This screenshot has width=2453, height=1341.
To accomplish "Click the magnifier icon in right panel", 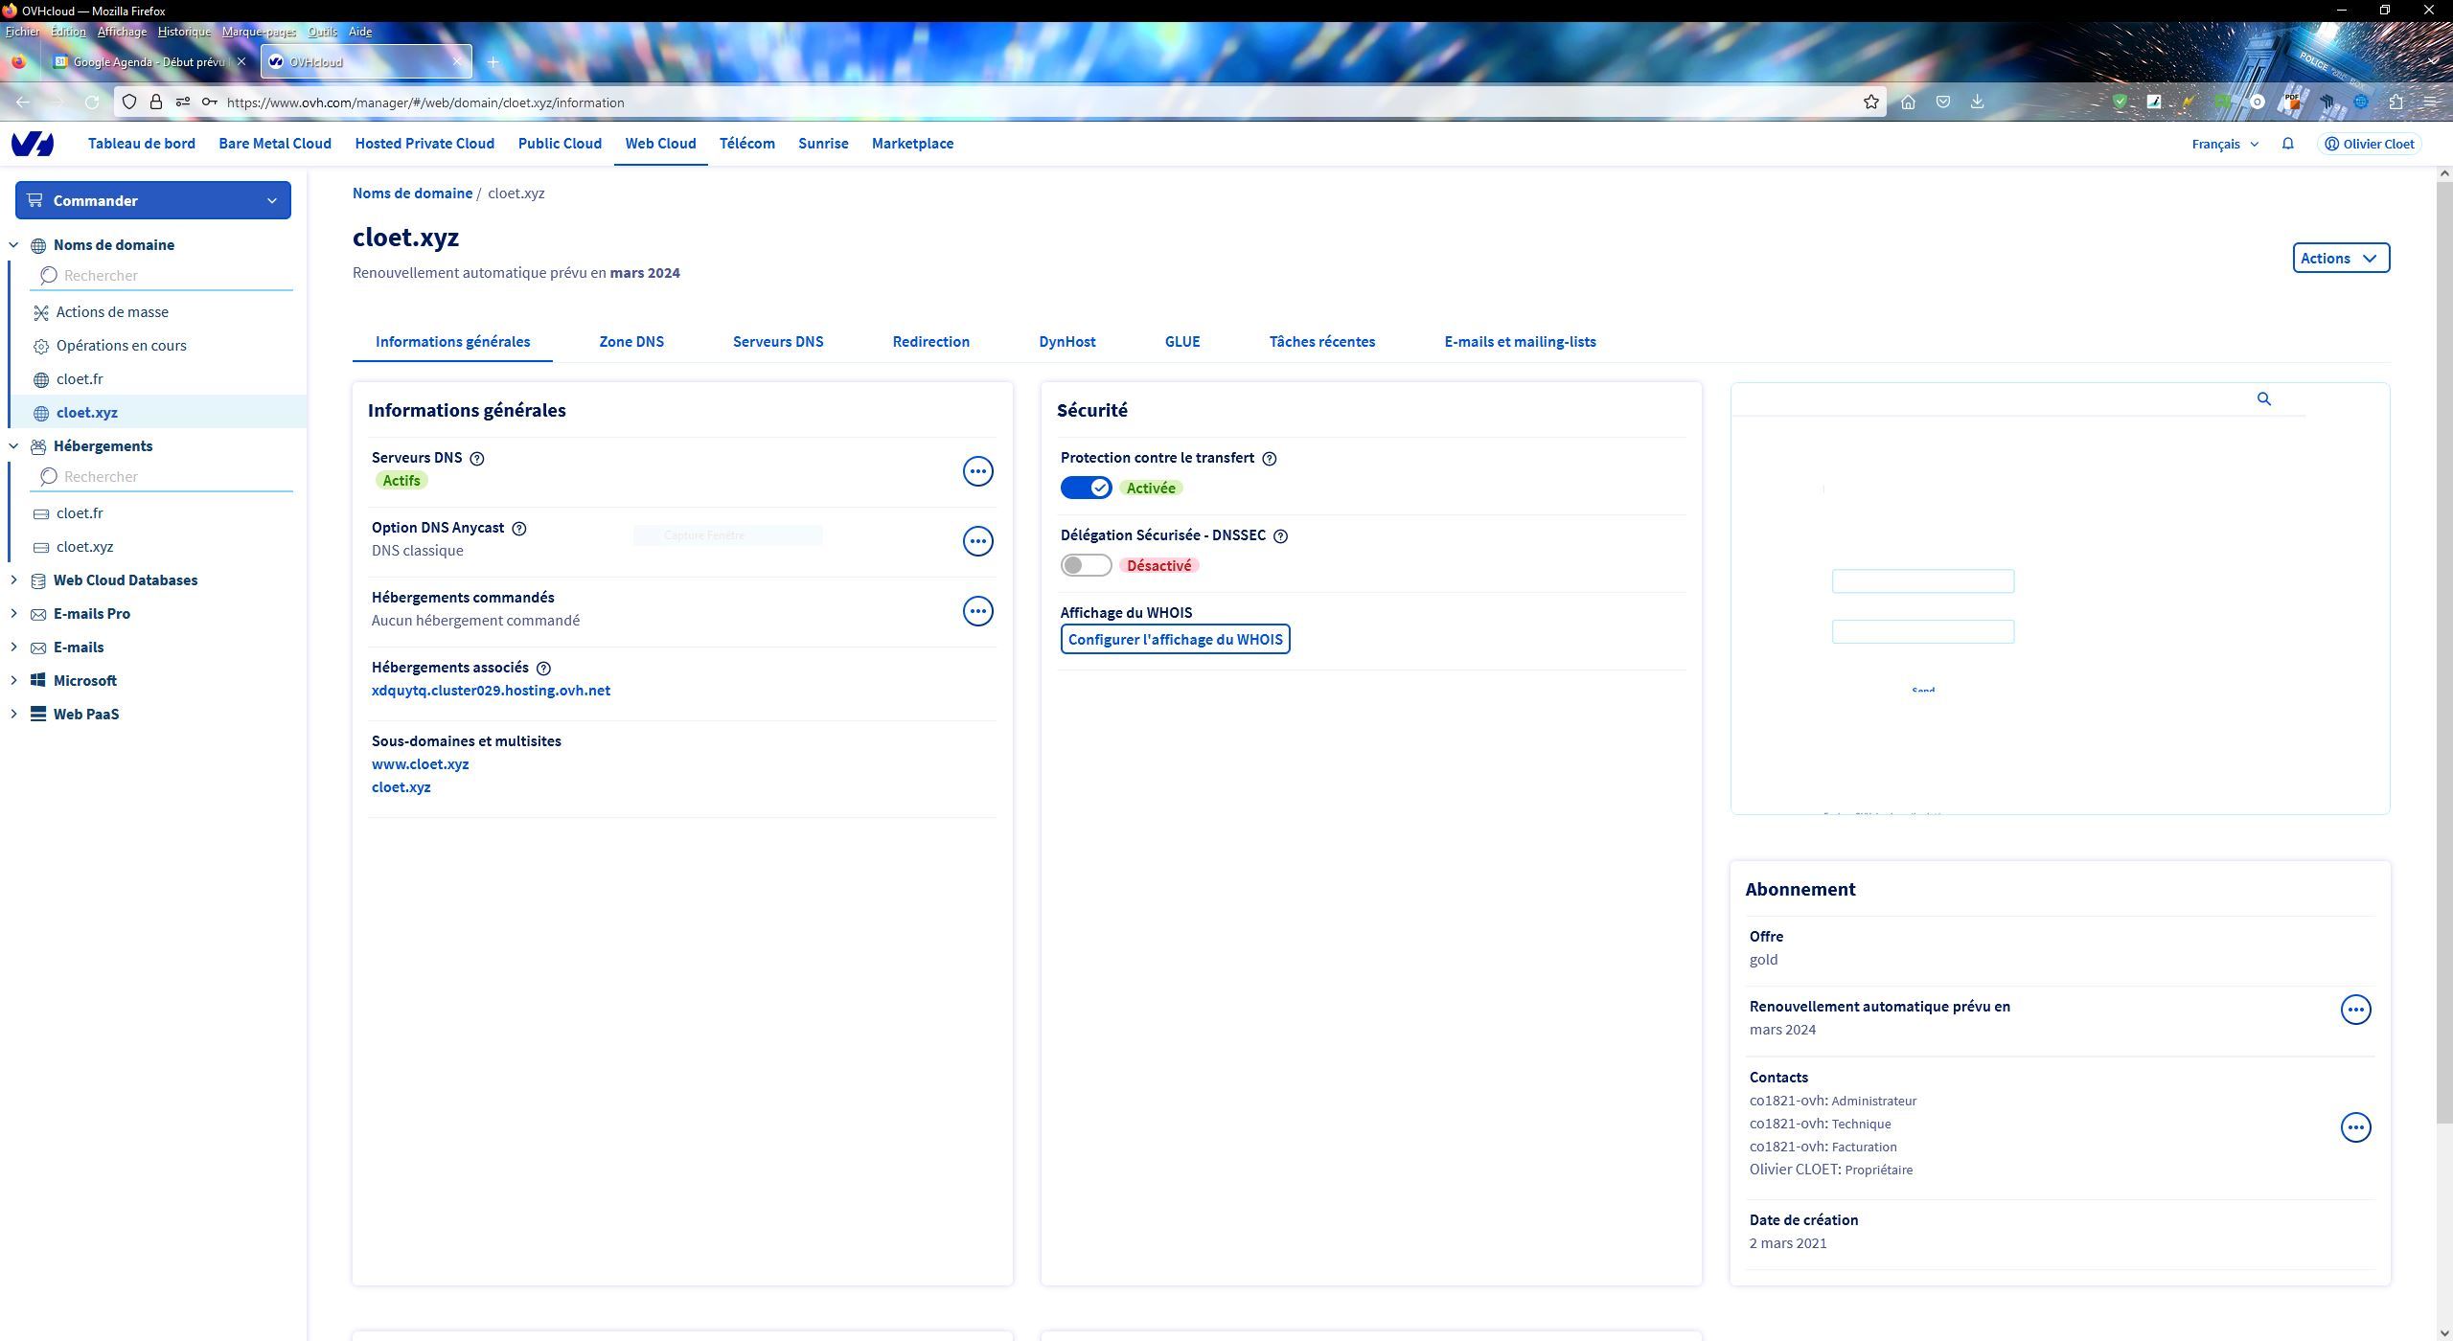I will (x=2263, y=399).
